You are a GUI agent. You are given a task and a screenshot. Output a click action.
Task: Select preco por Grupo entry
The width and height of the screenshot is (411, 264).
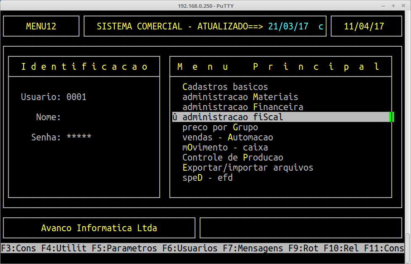220,127
